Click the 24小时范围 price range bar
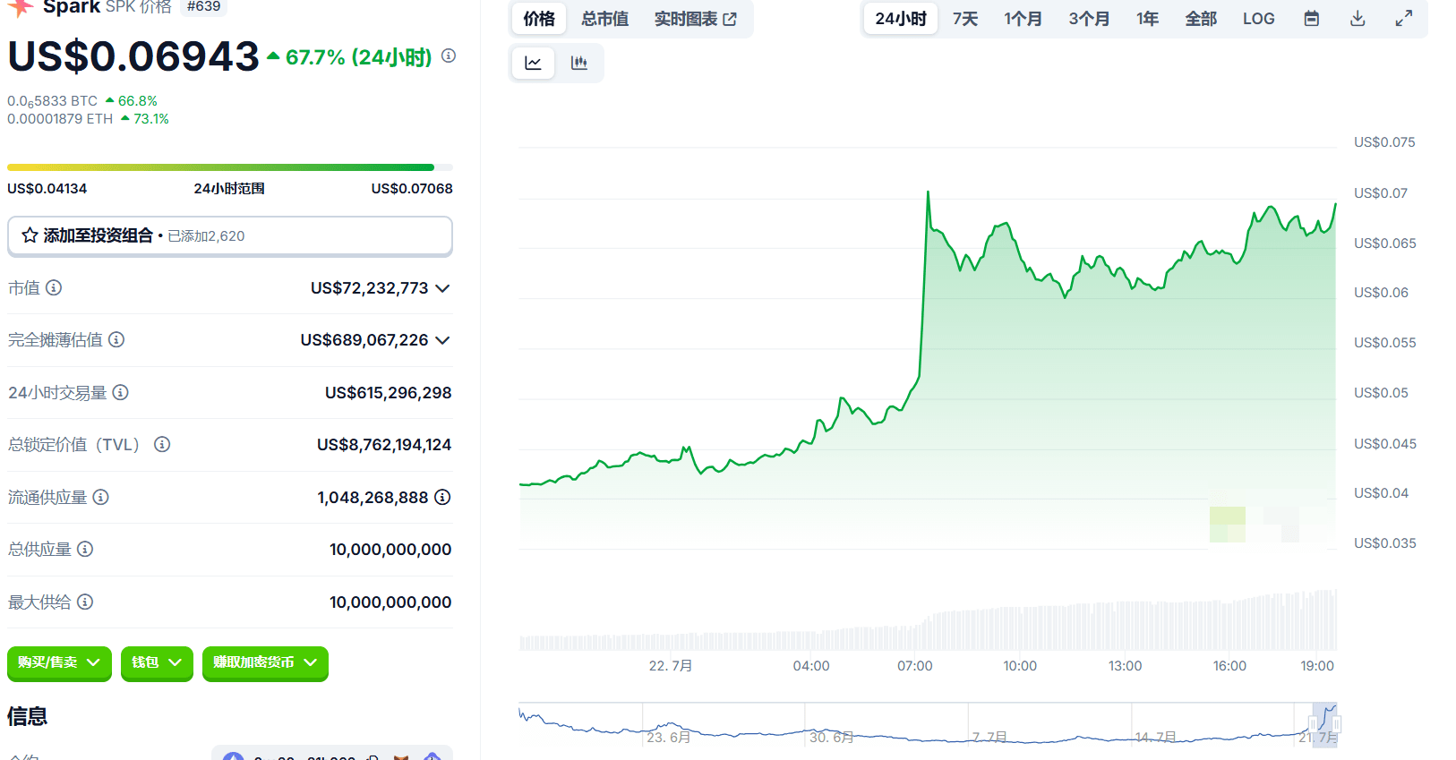This screenshot has height=760, width=1456. 229,167
